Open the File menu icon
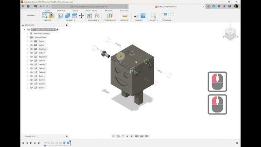 pyautogui.click(x=29, y=7)
